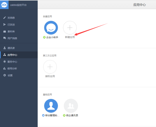Viewport: 156px width, 127px height.
Task: Click the plus circle for 授权应用
Action: (50, 67)
